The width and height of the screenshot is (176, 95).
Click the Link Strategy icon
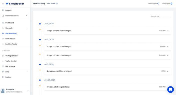3,66
